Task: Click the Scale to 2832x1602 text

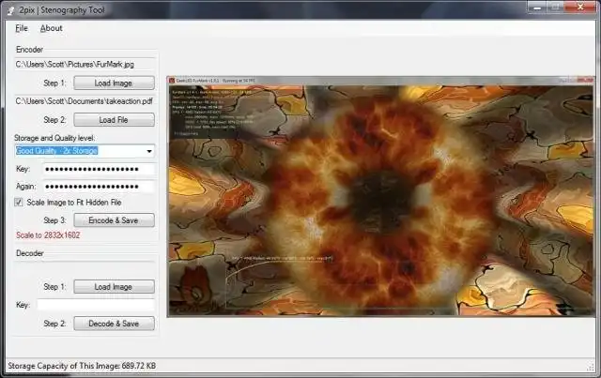Action: (48, 235)
